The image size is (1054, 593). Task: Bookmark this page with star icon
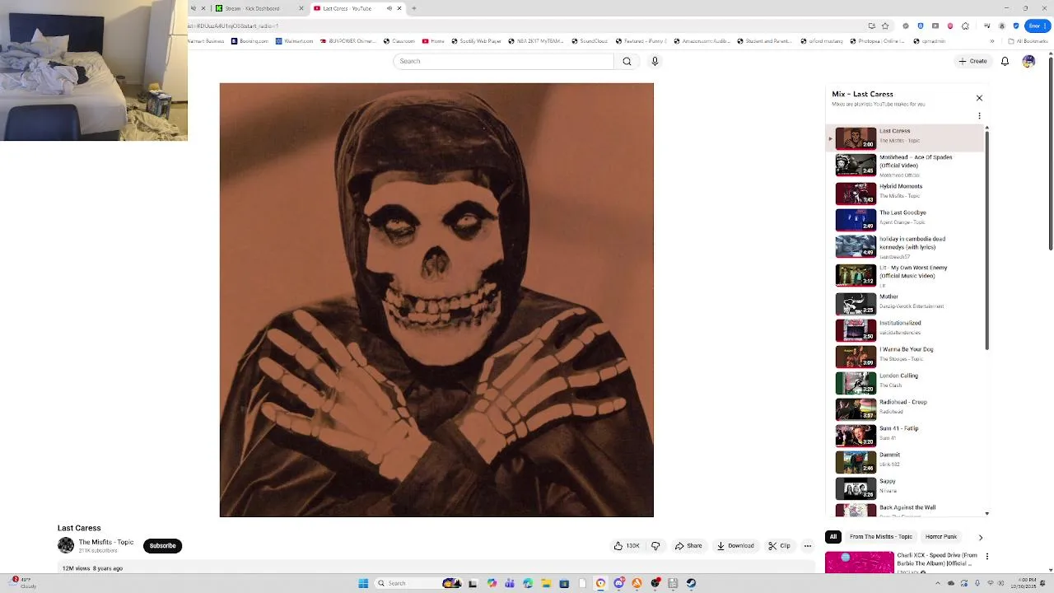[x=885, y=26]
